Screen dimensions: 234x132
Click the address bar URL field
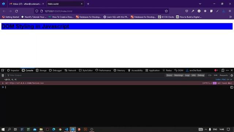click(x=102, y=11)
